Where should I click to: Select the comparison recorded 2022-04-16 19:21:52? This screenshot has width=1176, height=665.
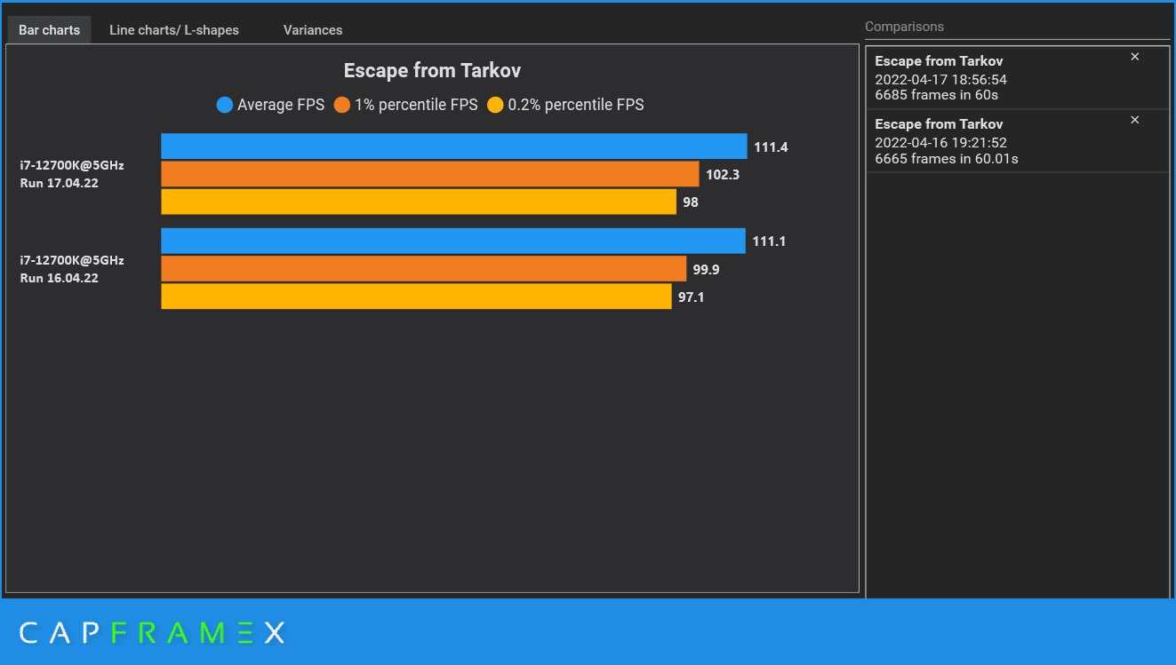pyautogui.click(x=1018, y=141)
